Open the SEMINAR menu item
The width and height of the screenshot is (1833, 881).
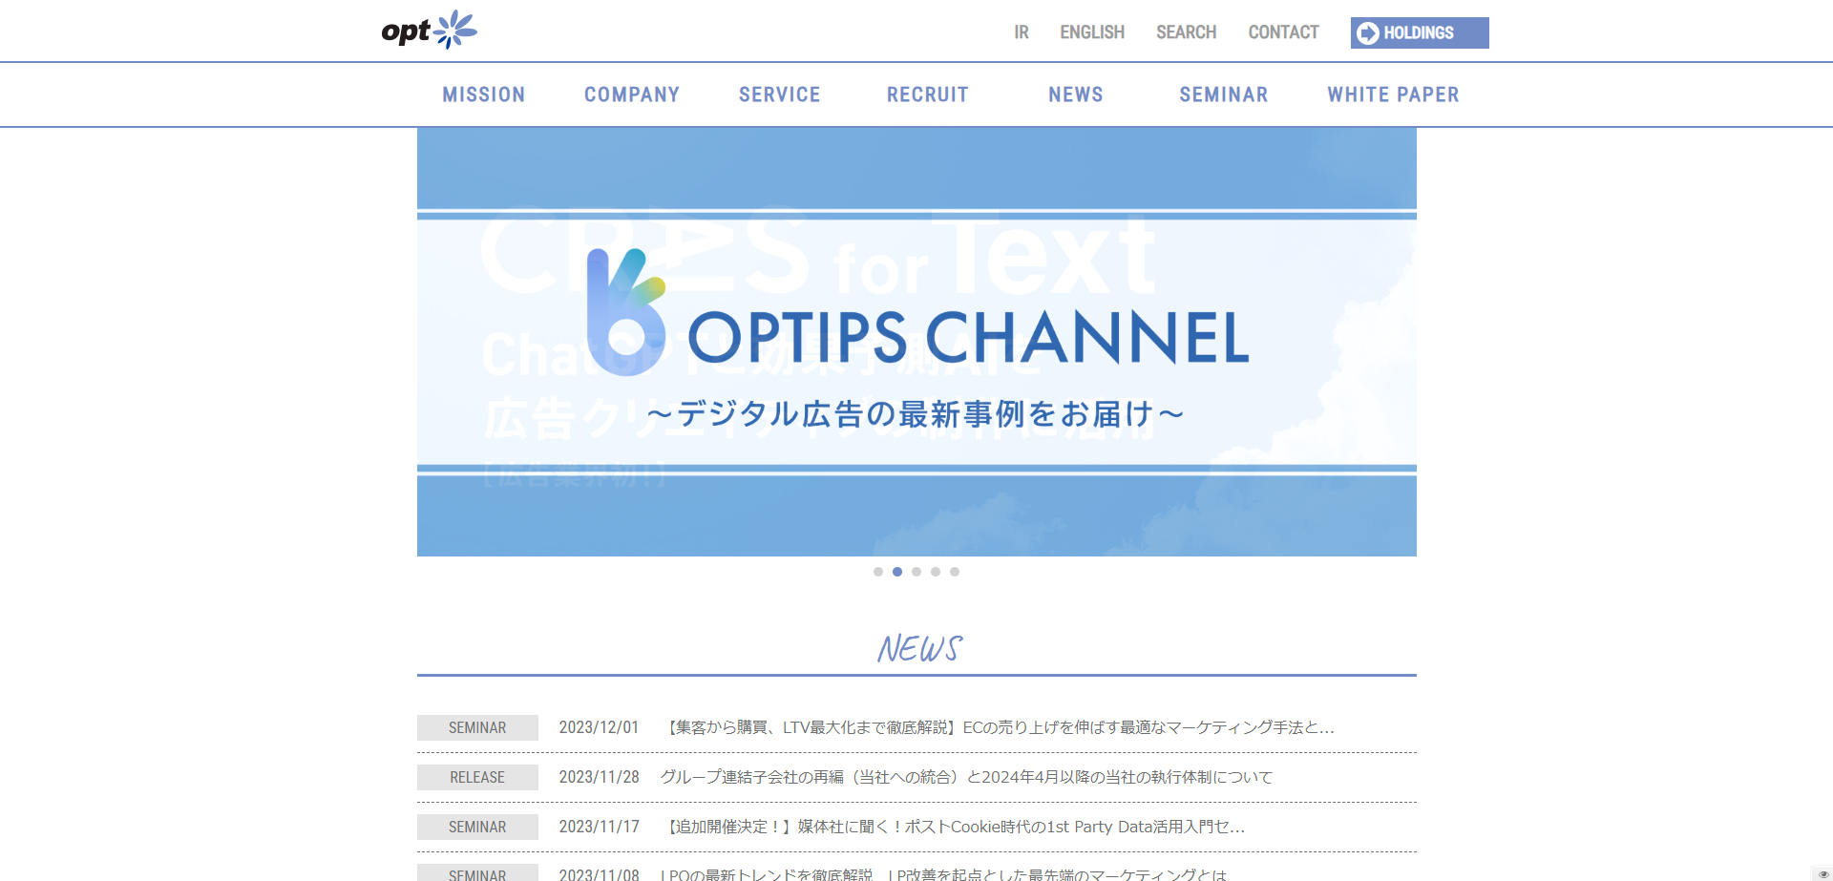(x=1224, y=94)
